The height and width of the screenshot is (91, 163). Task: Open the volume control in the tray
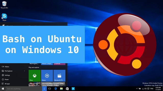[x=145, y=89]
